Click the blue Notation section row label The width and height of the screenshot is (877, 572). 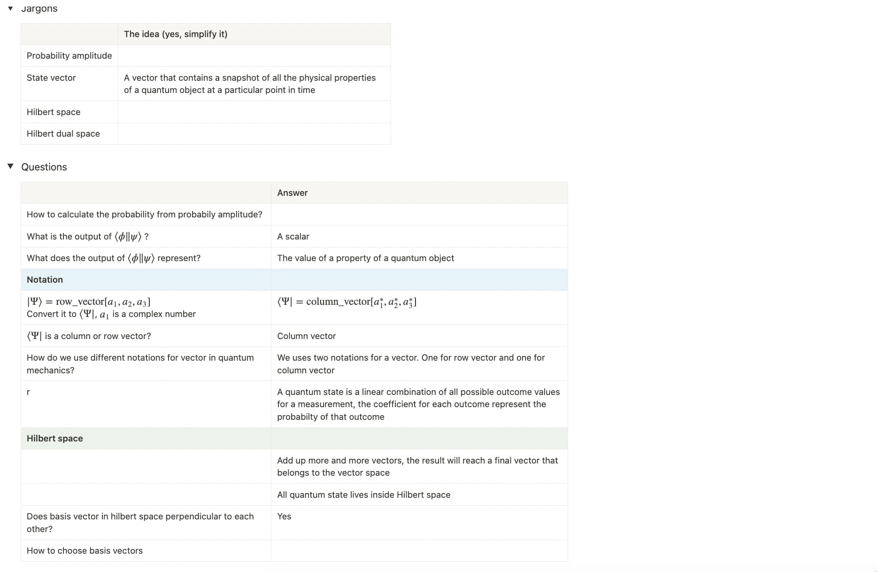click(x=45, y=280)
